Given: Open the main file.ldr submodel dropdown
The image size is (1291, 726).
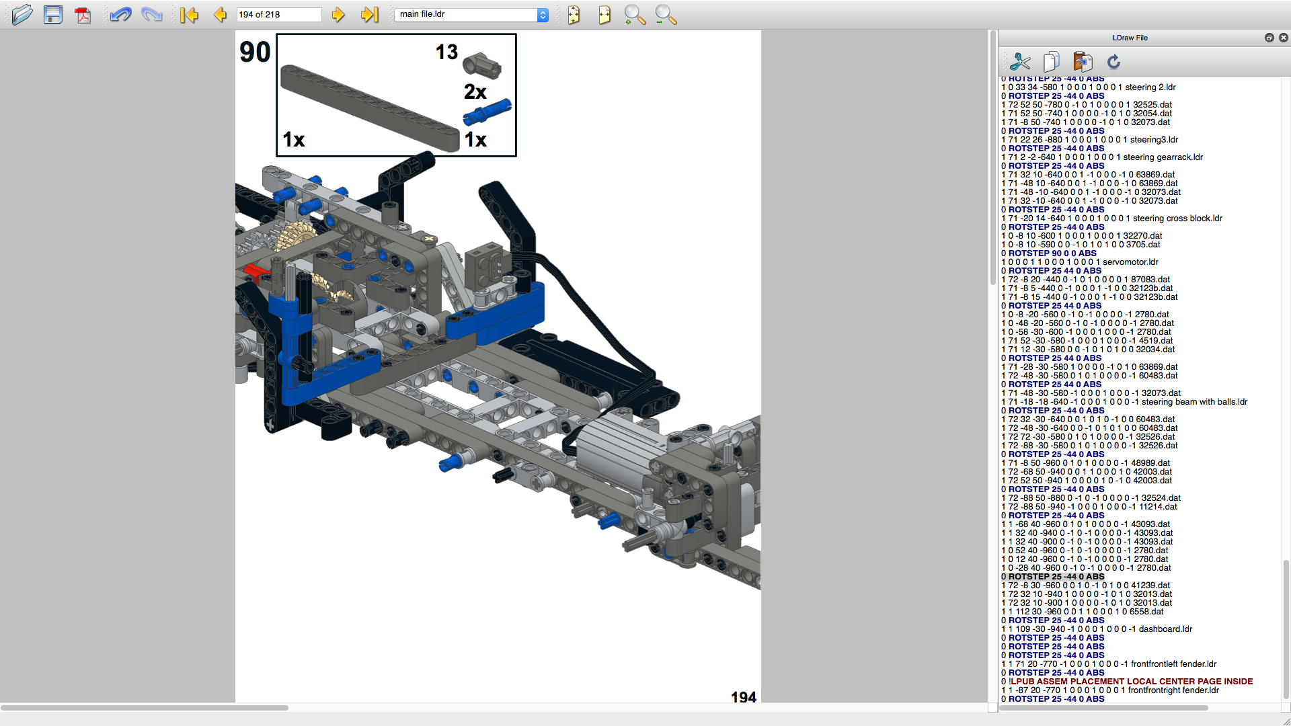Looking at the screenshot, I should 471,14.
